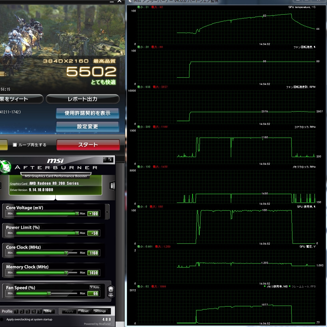The image size is (327, 327).
Task: Click the Power Limit +50 value field
Action: (93, 233)
